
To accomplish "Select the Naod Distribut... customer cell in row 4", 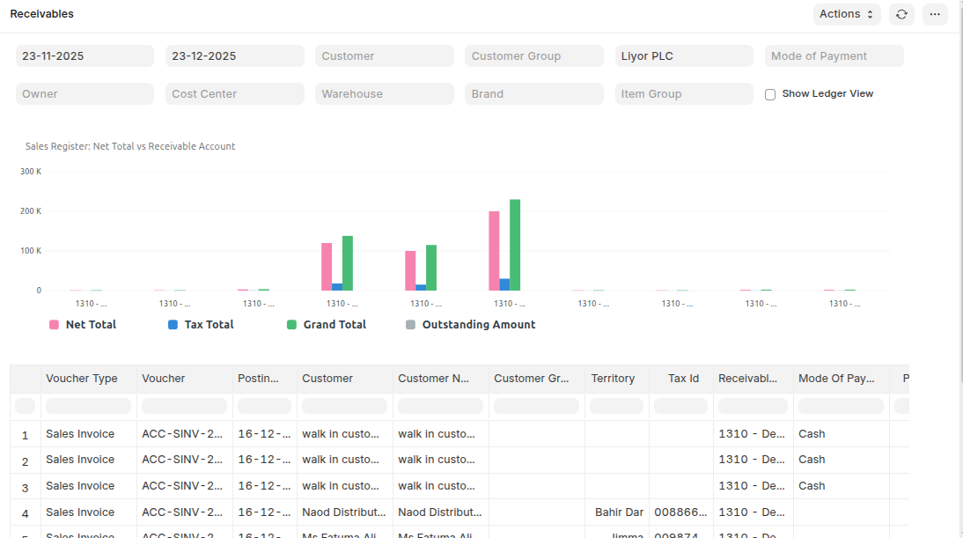I will pos(344,512).
